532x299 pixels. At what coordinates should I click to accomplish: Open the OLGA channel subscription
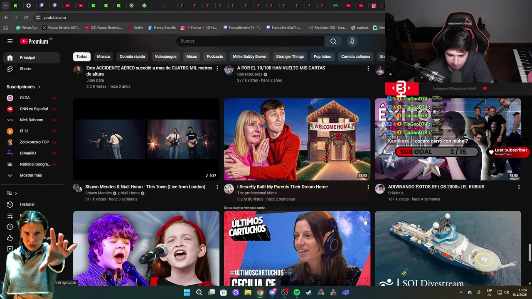pos(32,98)
